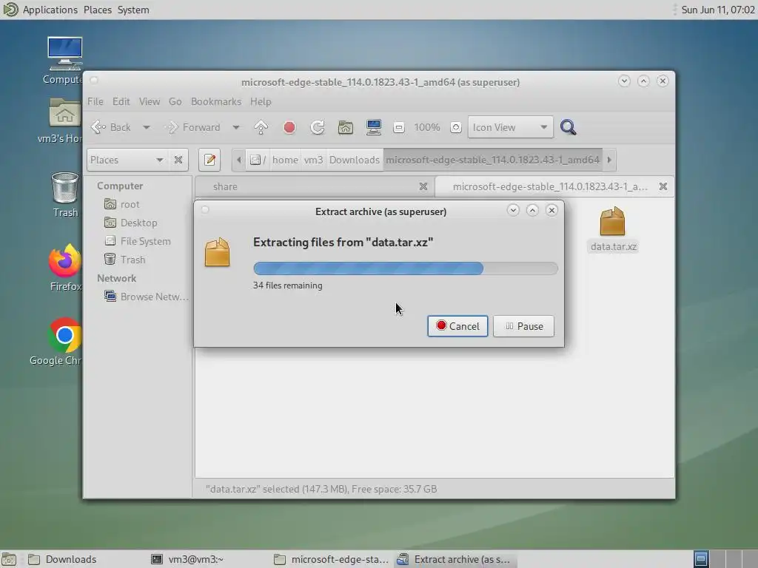
Task: Click the vm3 path segment
Action: point(313,160)
